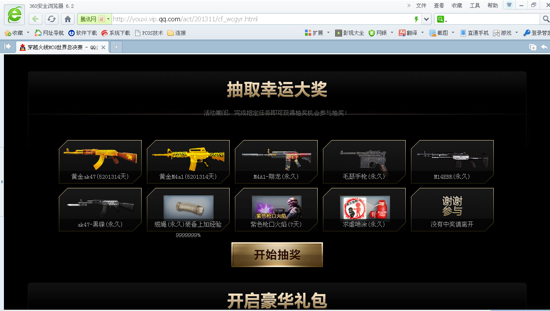
Task: Select the M4A1-翔龙 prize card
Action: coord(276,161)
